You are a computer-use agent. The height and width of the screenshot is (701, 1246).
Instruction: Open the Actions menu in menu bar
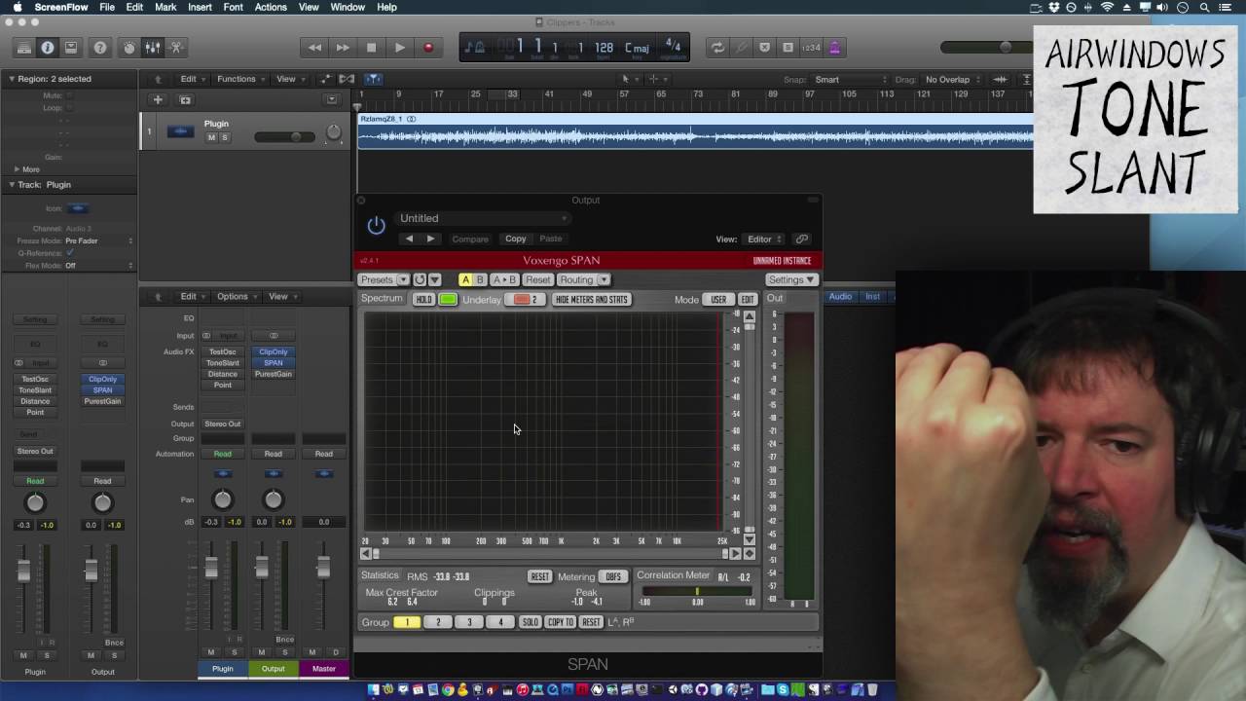pyautogui.click(x=271, y=7)
